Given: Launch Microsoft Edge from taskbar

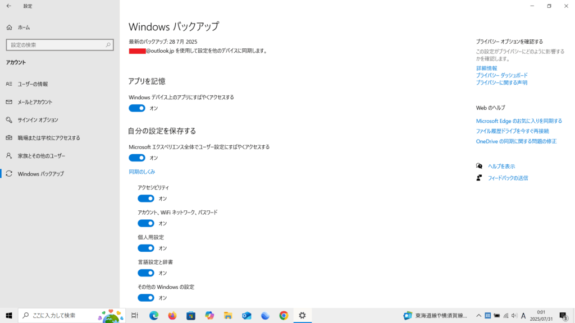Looking at the screenshot, I should pyautogui.click(x=154, y=315).
